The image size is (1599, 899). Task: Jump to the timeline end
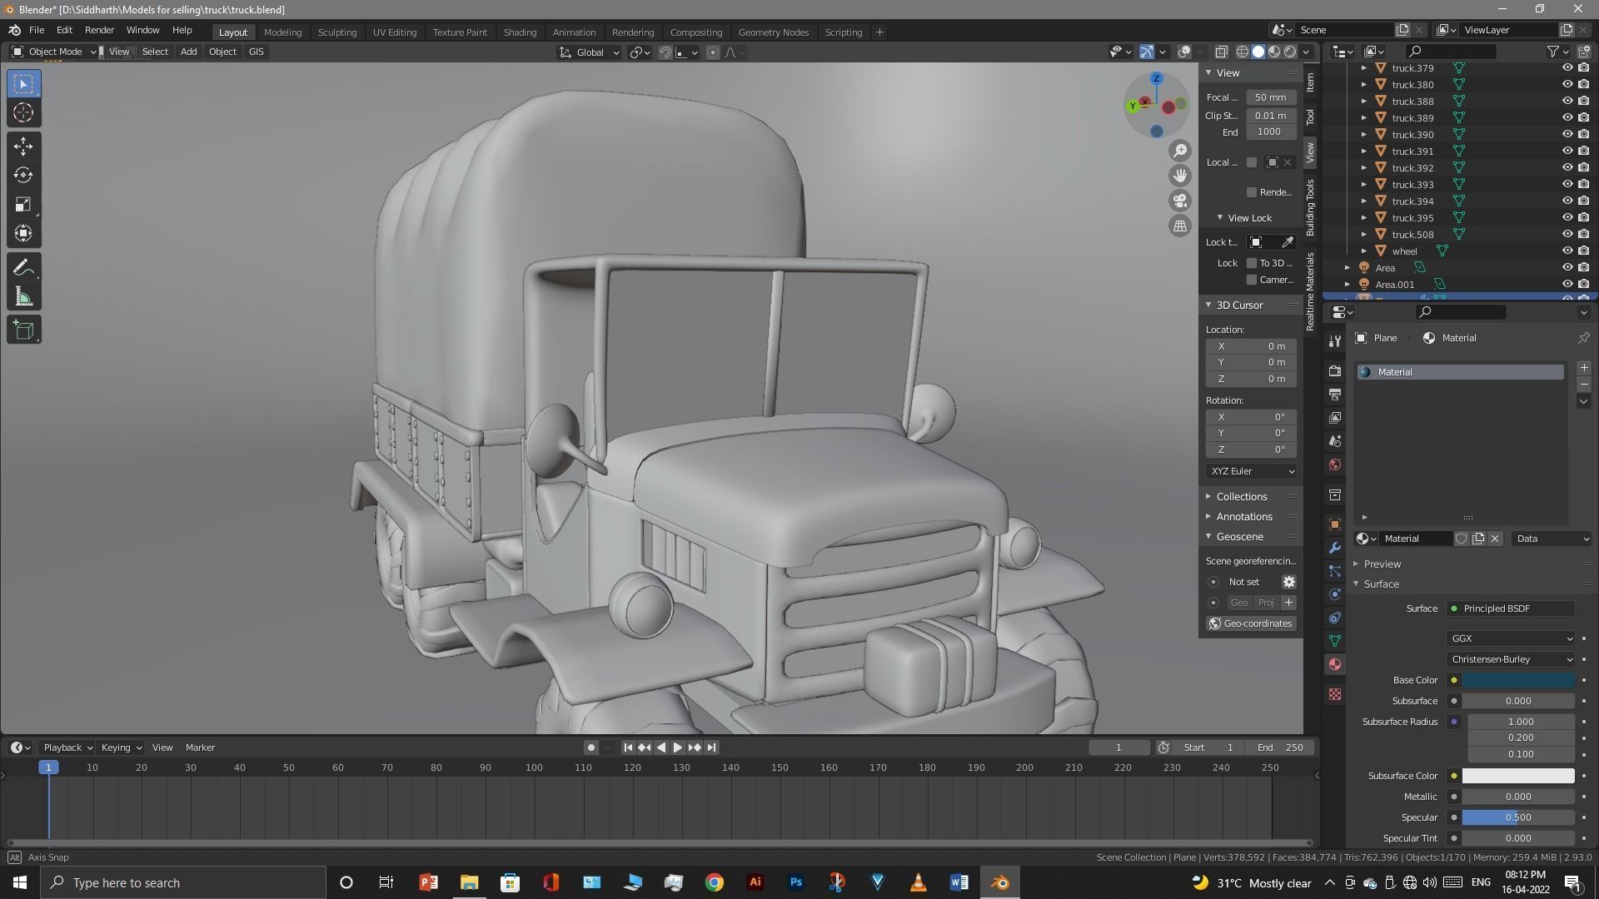pyautogui.click(x=711, y=748)
